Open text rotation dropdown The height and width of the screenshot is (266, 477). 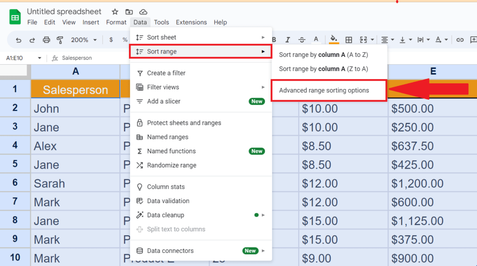point(442,40)
